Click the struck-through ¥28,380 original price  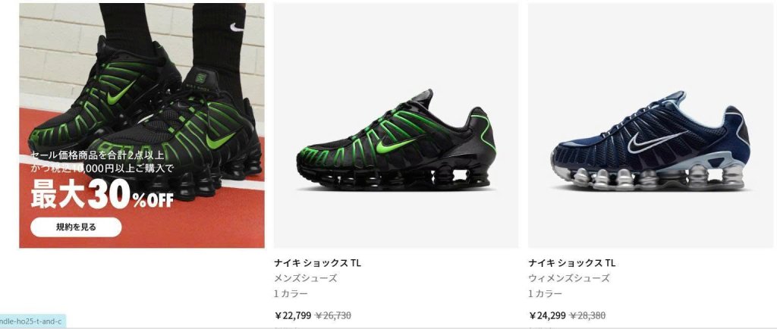point(587,315)
